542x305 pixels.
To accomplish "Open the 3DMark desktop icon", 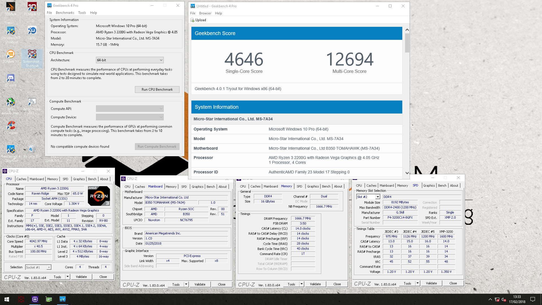I will 10,8.
